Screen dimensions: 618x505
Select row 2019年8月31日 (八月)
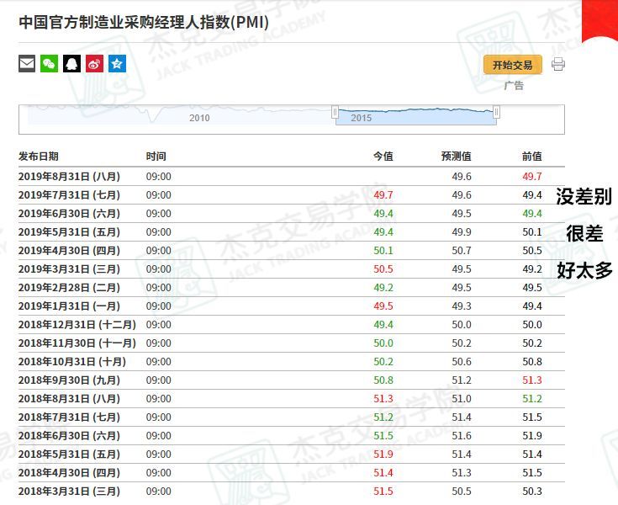[292, 177]
